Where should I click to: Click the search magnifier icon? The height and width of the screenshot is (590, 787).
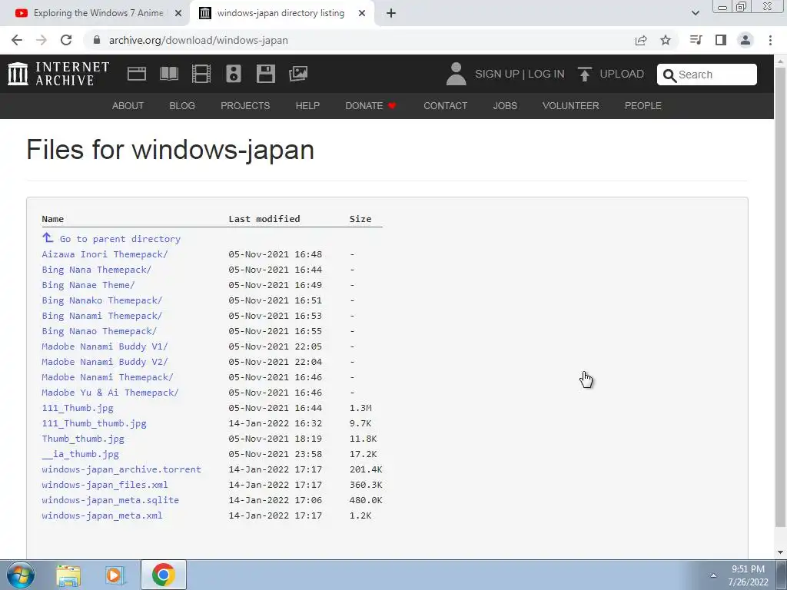tap(669, 75)
